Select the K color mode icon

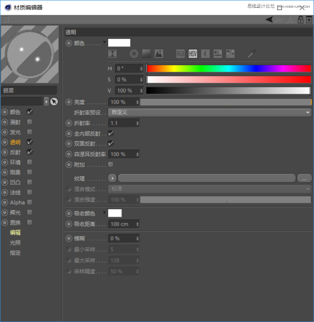tap(205, 54)
